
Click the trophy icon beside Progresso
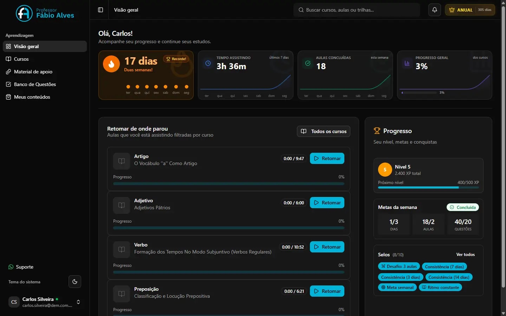377,131
